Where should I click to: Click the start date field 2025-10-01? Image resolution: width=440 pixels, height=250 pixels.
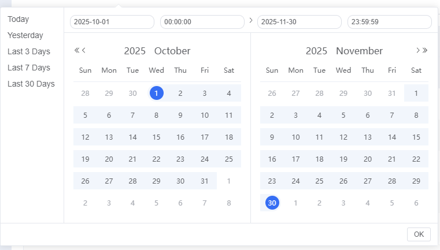coord(112,22)
